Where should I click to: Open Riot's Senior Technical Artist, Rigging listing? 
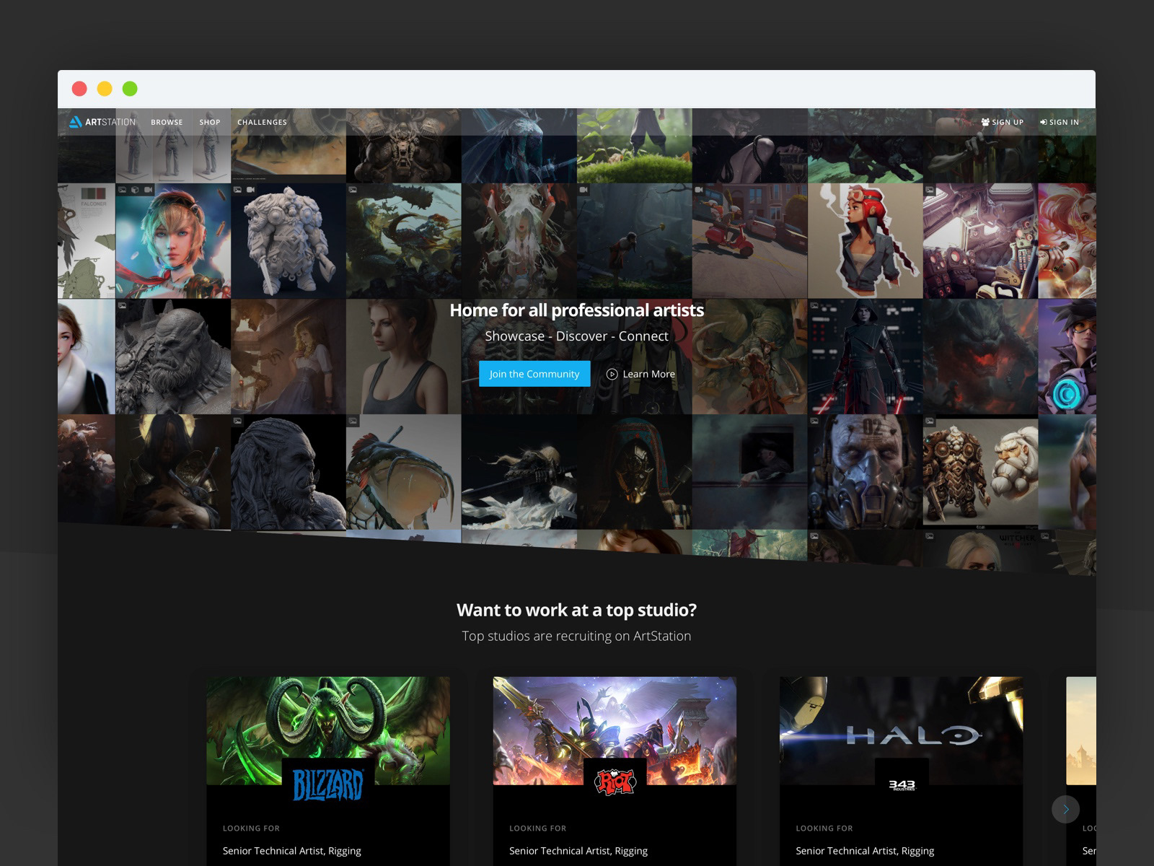[x=578, y=851]
